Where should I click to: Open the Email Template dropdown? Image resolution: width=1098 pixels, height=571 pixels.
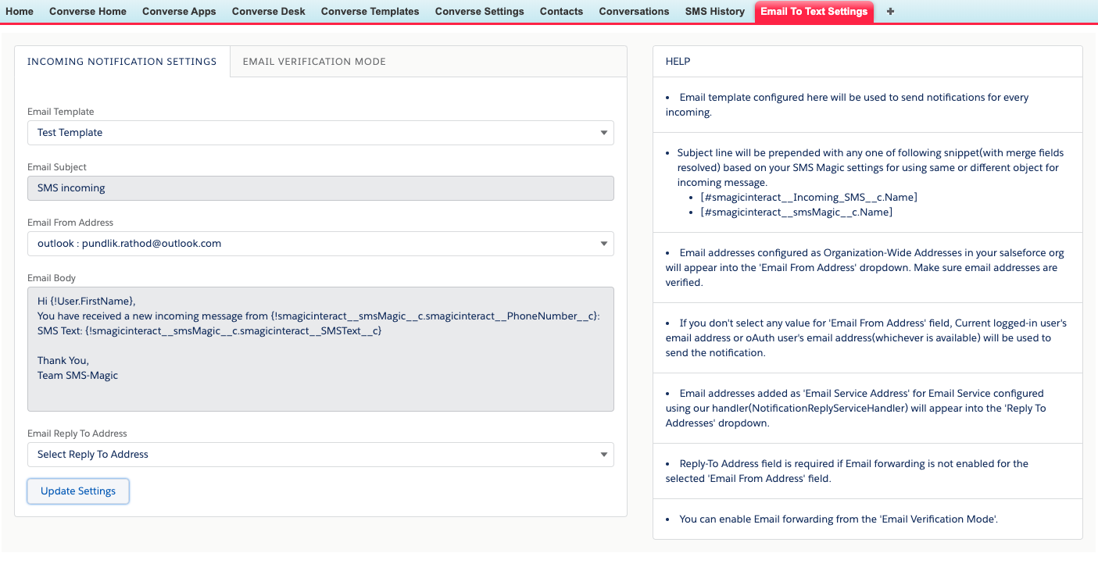click(320, 133)
